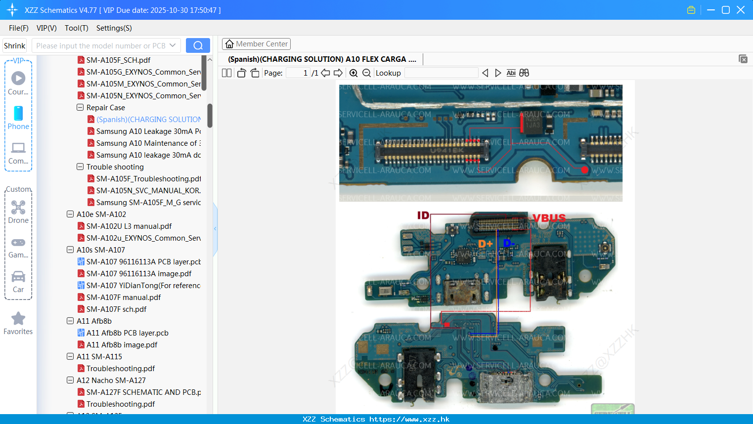This screenshot has width=753, height=424.
Task: Select the (Spanish)(CHARGING SOLUTION) A10 FLEX CARGA tab
Action: [322, 59]
